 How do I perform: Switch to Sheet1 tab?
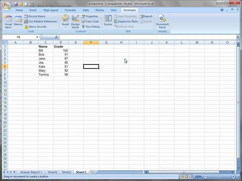[67, 172]
